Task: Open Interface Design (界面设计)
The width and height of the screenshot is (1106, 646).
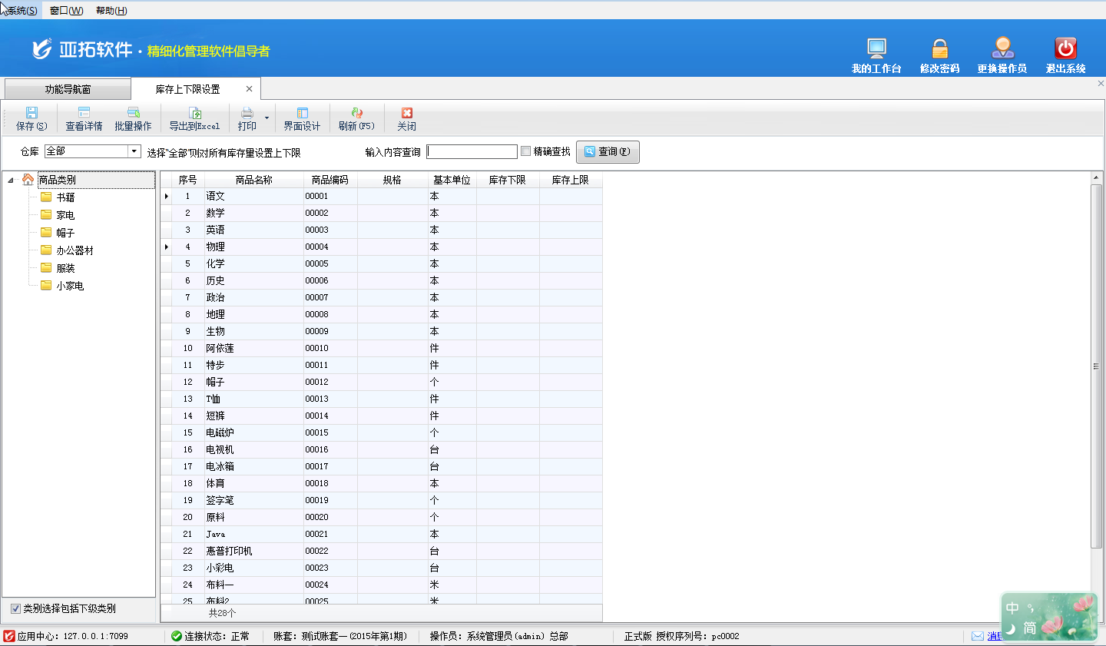Action: click(302, 113)
